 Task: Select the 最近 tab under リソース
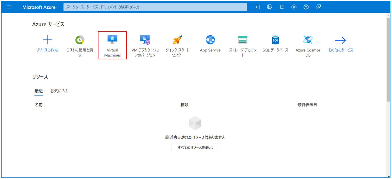coord(39,91)
